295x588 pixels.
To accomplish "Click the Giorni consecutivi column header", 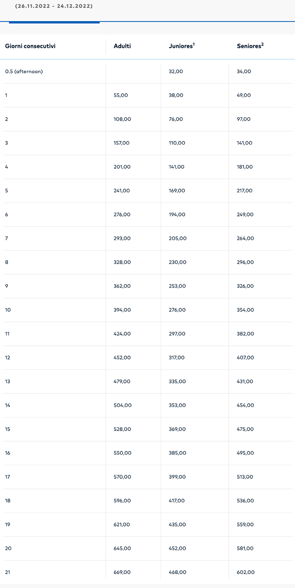I will coord(30,46).
